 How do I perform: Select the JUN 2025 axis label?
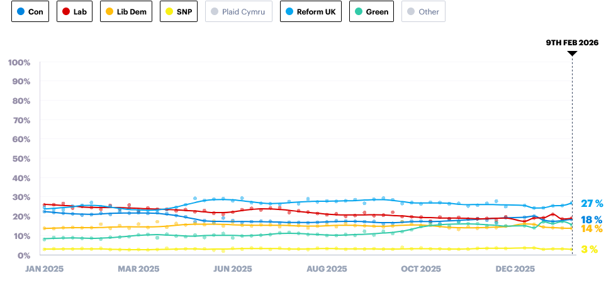(233, 269)
